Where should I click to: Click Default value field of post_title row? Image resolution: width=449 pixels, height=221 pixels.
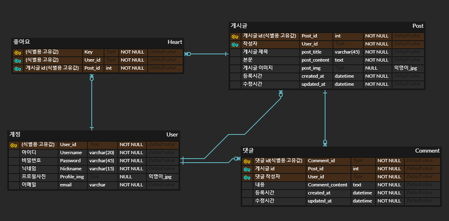pos(408,52)
